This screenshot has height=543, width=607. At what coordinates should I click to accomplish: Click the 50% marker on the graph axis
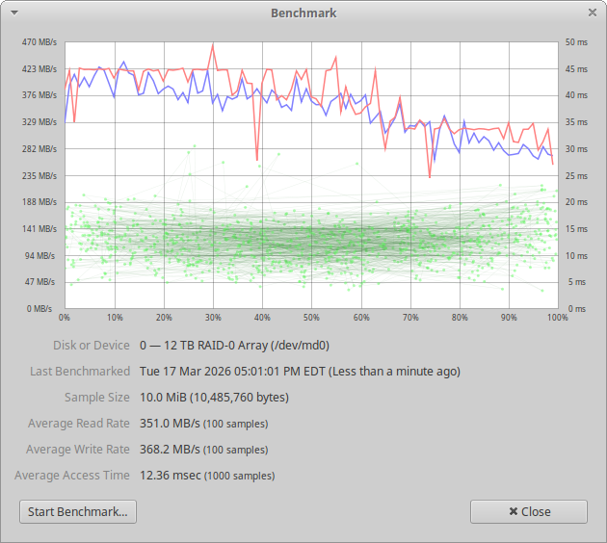coord(311,317)
